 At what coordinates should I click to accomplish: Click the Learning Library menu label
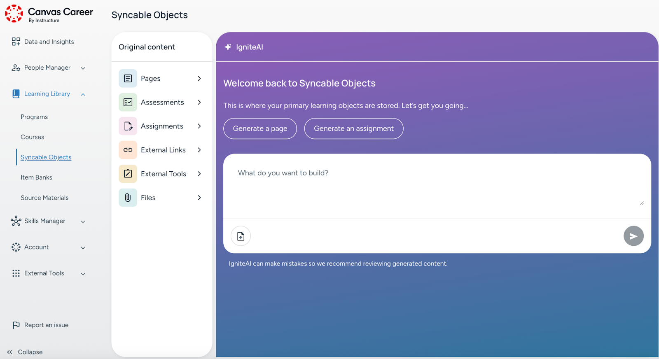(47, 93)
